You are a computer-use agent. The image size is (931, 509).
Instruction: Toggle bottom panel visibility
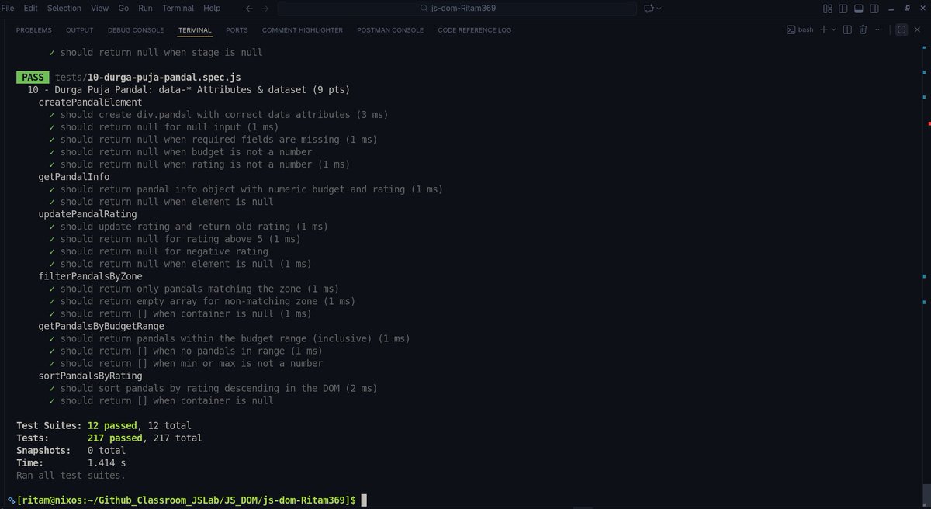[x=859, y=8]
